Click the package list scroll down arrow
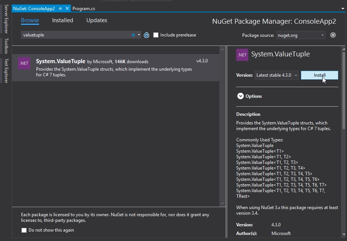The image size is (347, 241). 222,203
